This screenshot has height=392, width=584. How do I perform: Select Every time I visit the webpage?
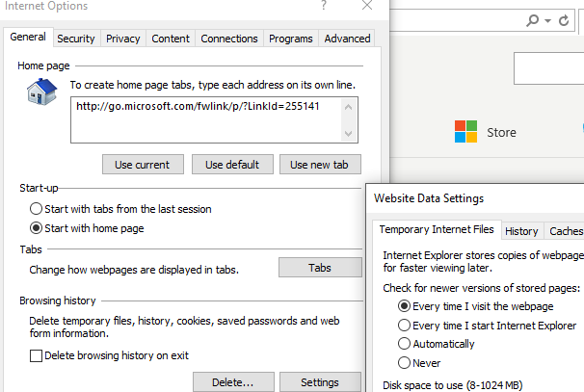point(476,306)
